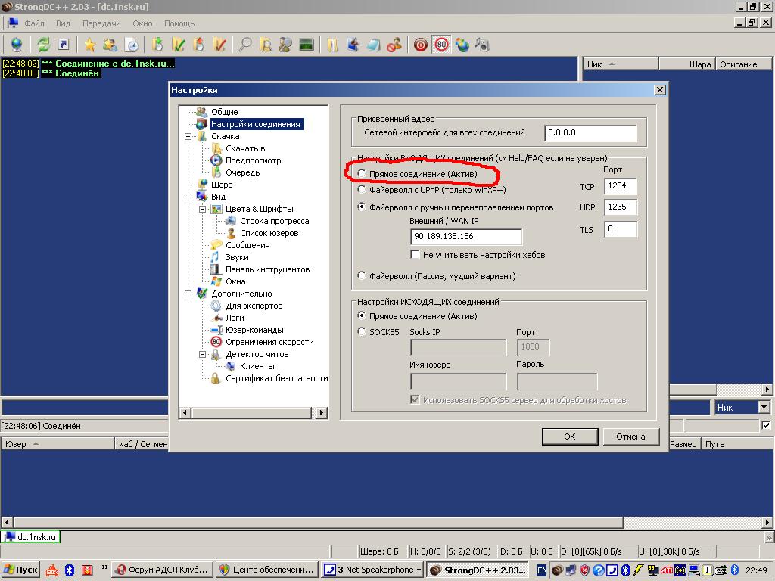The image size is (775, 581).
Task: Open Search with the magnifier icon
Action: point(244,45)
